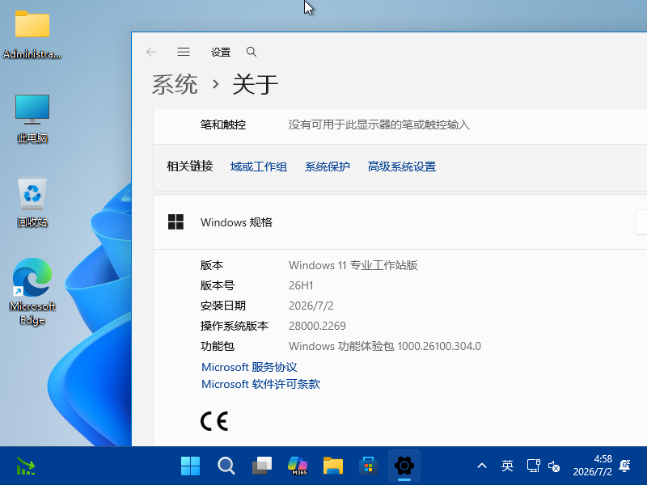This screenshot has width=647, height=485.
Task: Open Microsoft 服务协议 link
Action: [x=249, y=367]
